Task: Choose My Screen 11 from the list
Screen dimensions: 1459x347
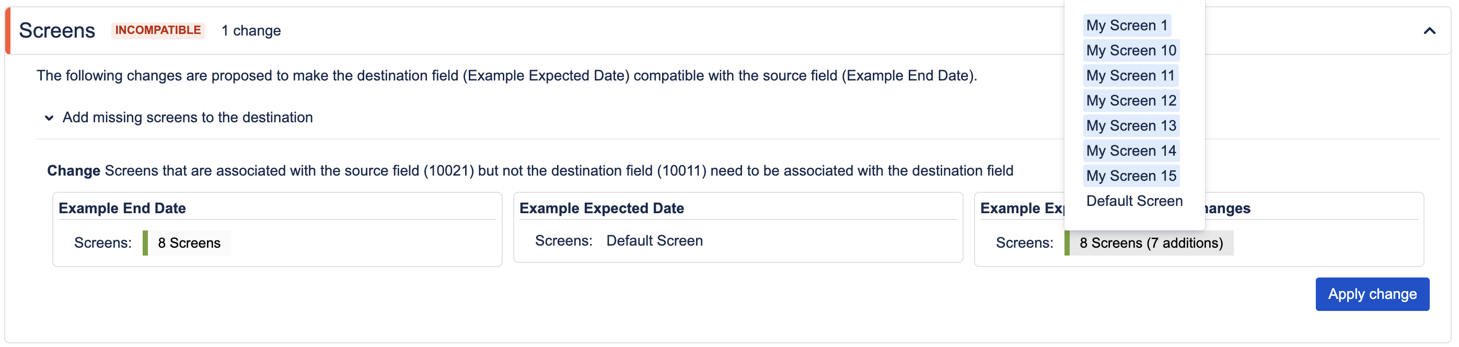Action: pos(1130,75)
